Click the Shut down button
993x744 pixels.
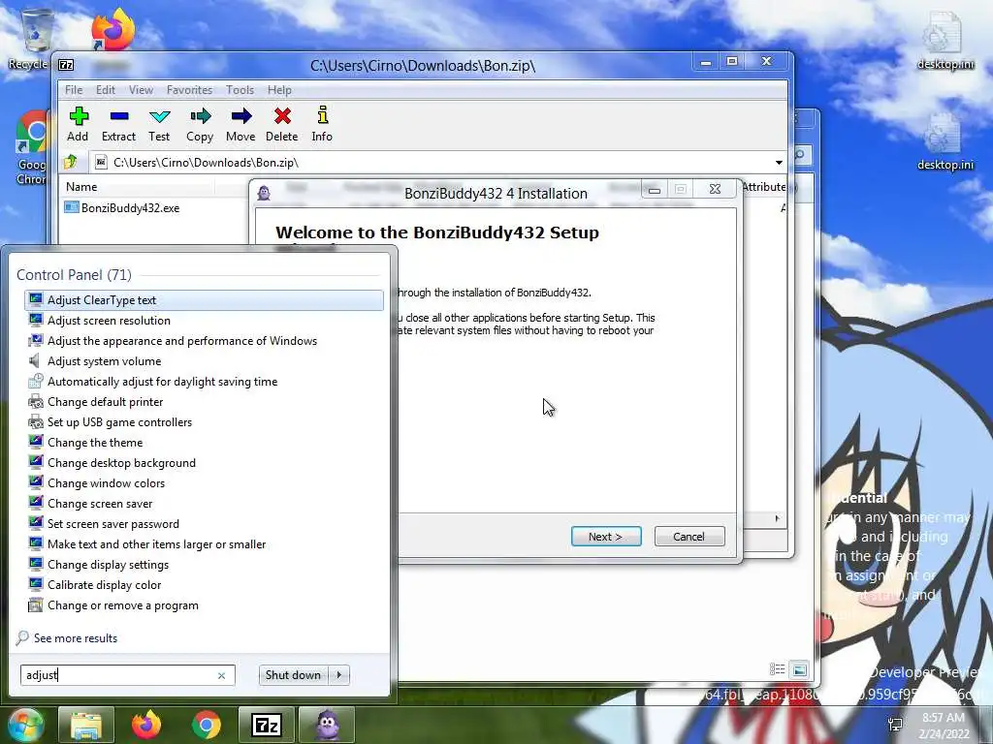[294, 675]
